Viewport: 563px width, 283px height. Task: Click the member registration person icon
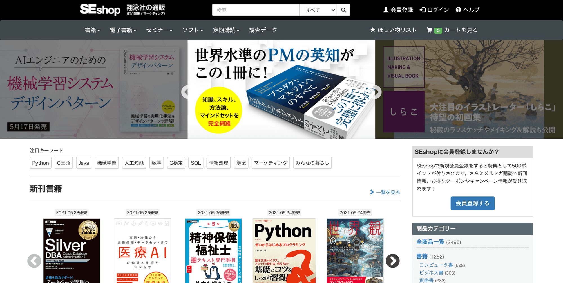click(386, 10)
